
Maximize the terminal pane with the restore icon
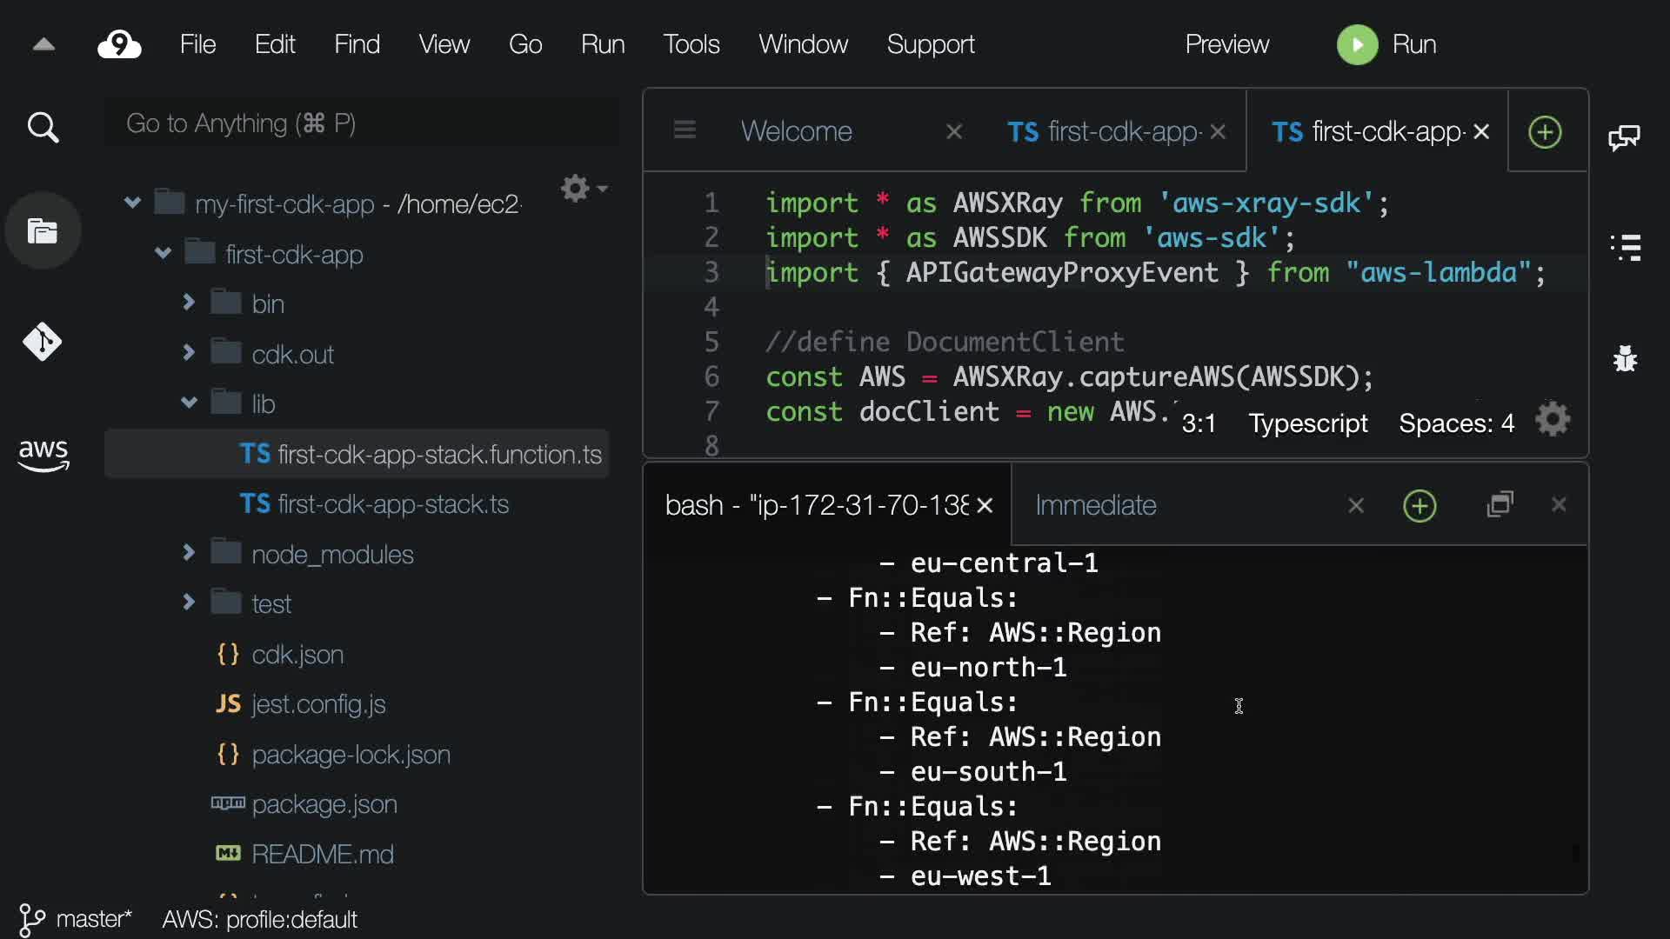pos(1500,505)
